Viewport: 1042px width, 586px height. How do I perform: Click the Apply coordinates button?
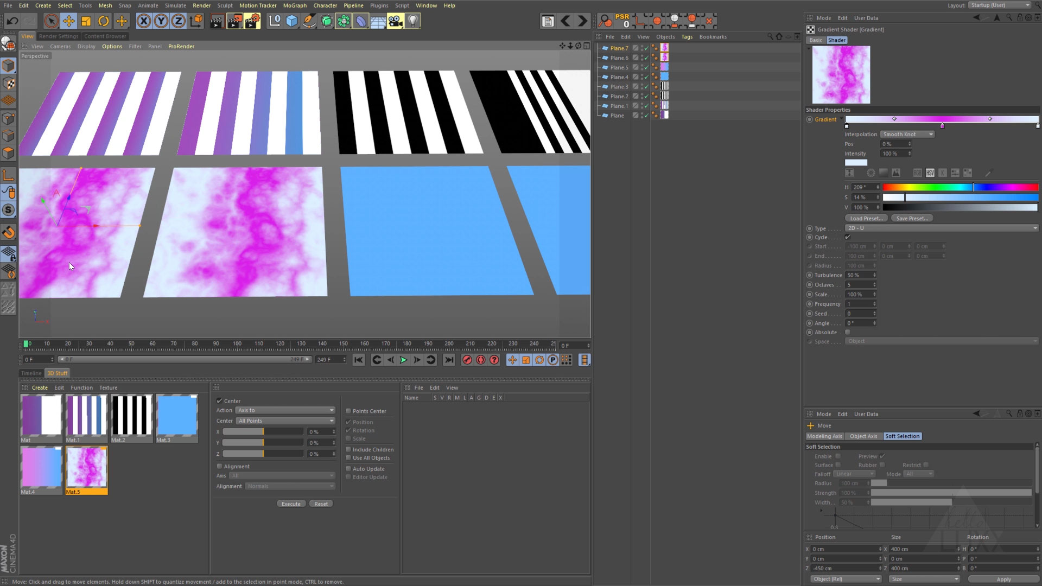pyautogui.click(x=1003, y=579)
